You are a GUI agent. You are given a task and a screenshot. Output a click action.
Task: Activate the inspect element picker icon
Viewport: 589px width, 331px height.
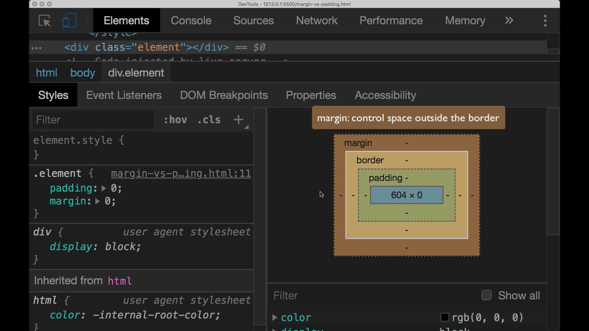point(45,21)
